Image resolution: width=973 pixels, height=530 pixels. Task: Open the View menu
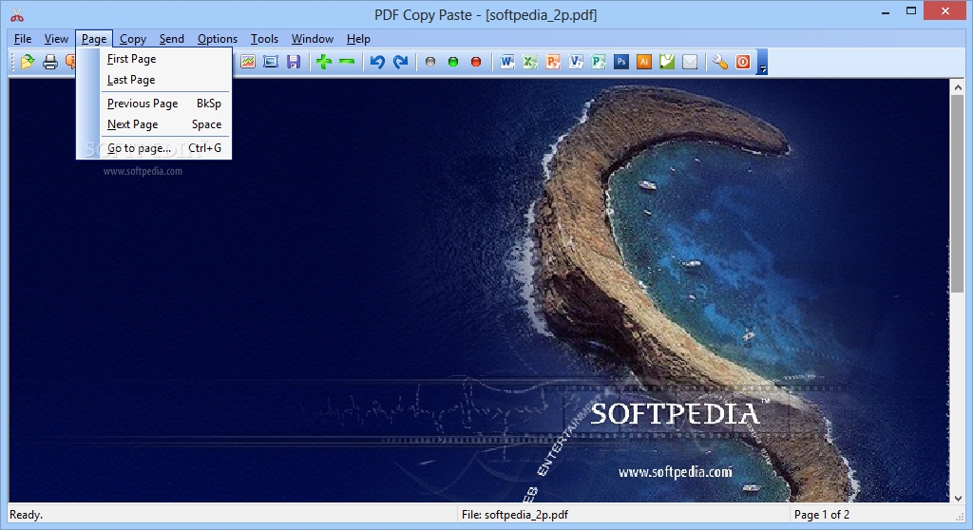[56, 39]
